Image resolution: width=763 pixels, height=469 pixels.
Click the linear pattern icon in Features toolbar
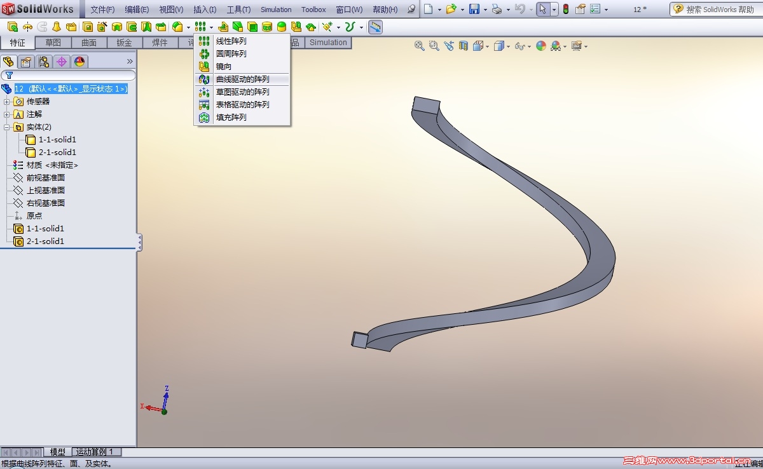(x=202, y=27)
